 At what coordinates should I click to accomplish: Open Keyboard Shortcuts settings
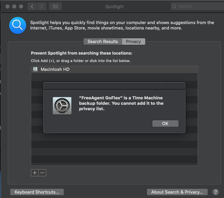pyautogui.click(x=37, y=192)
